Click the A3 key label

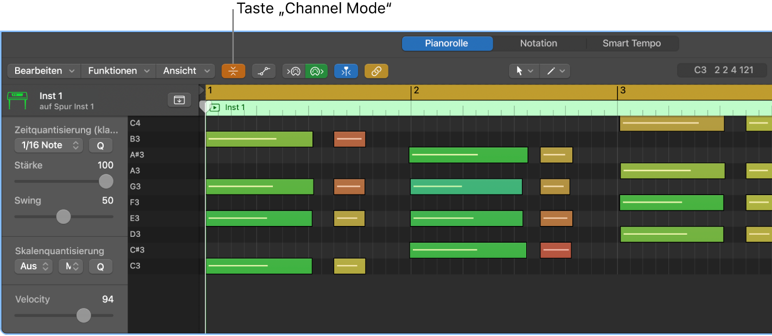coord(135,171)
